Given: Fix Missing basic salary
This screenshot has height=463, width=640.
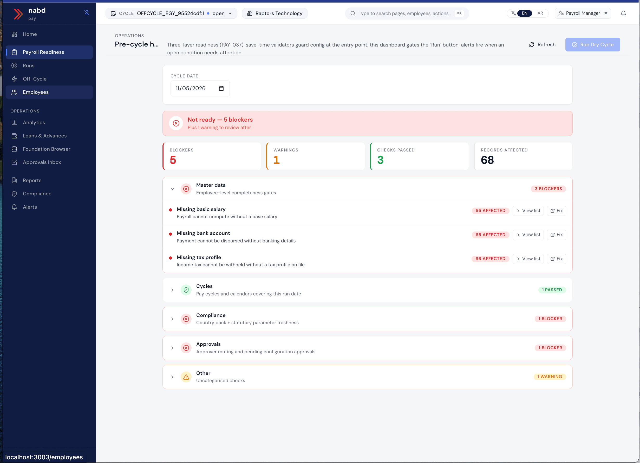Looking at the screenshot, I should (557, 211).
